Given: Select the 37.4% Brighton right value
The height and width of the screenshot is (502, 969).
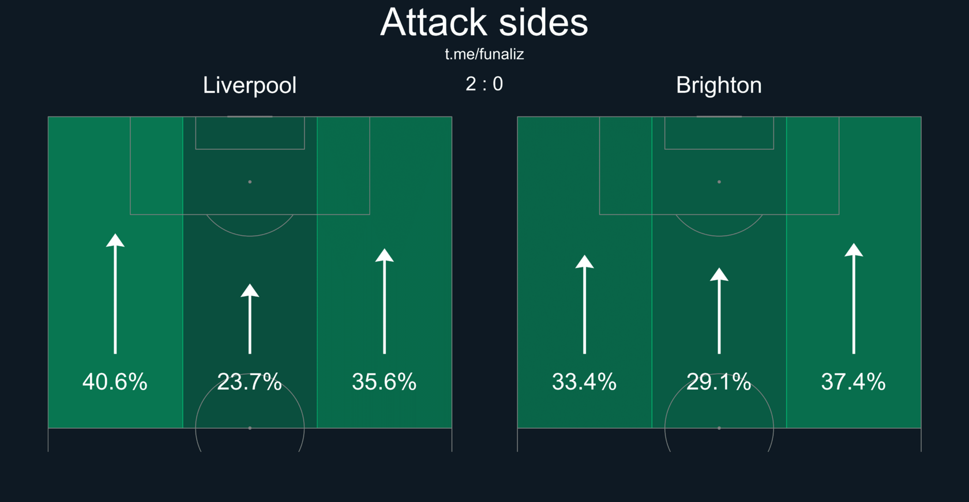Looking at the screenshot, I should 853,382.
